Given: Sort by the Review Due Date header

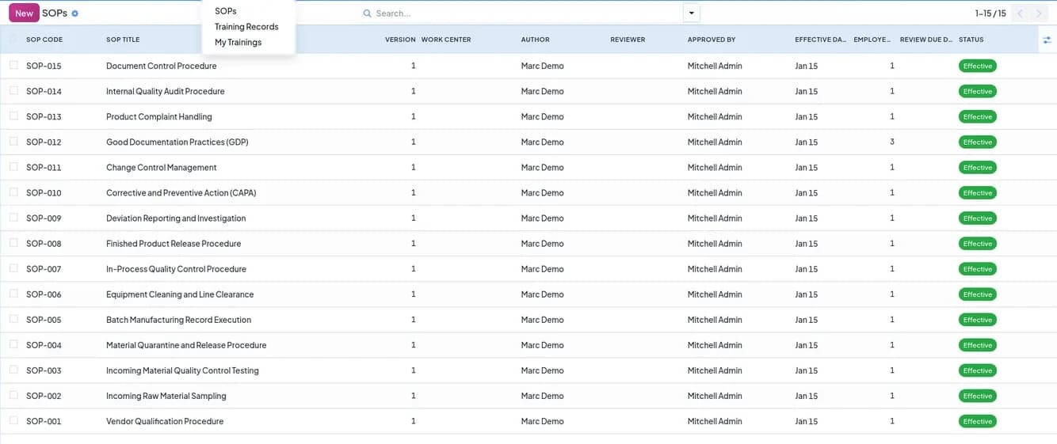Looking at the screenshot, I should coord(926,40).
